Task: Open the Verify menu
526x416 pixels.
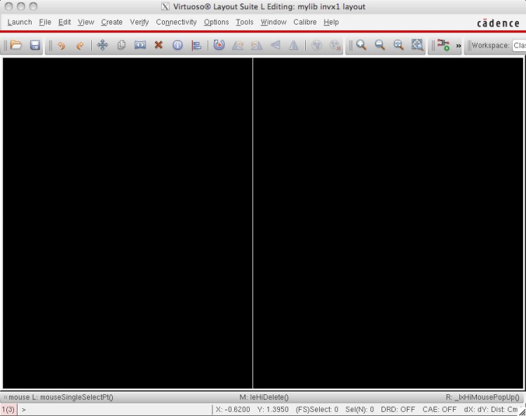Action: tap(139, 22)
